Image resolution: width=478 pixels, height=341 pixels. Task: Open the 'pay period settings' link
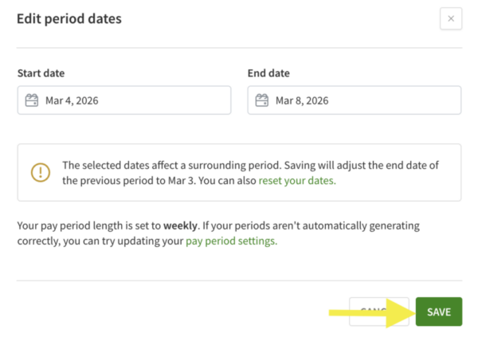point(231,241)
